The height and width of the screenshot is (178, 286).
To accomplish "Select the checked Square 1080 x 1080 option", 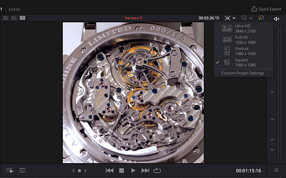I will 244,62.
